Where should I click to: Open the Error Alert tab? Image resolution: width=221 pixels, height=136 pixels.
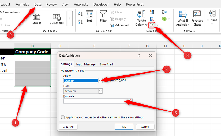coord(106,64)
